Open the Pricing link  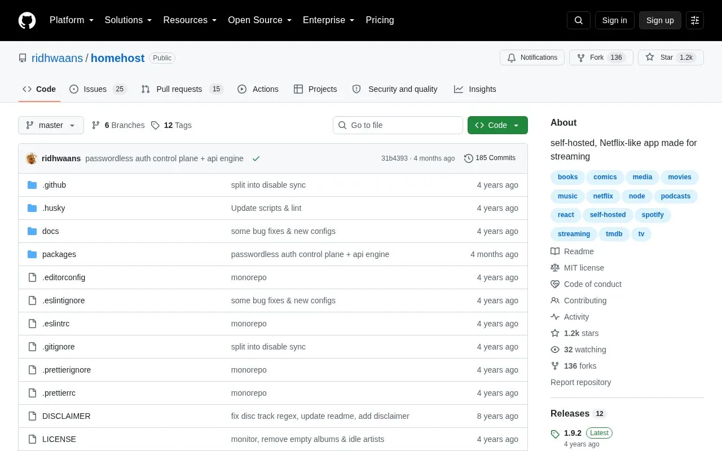[380, 20]
